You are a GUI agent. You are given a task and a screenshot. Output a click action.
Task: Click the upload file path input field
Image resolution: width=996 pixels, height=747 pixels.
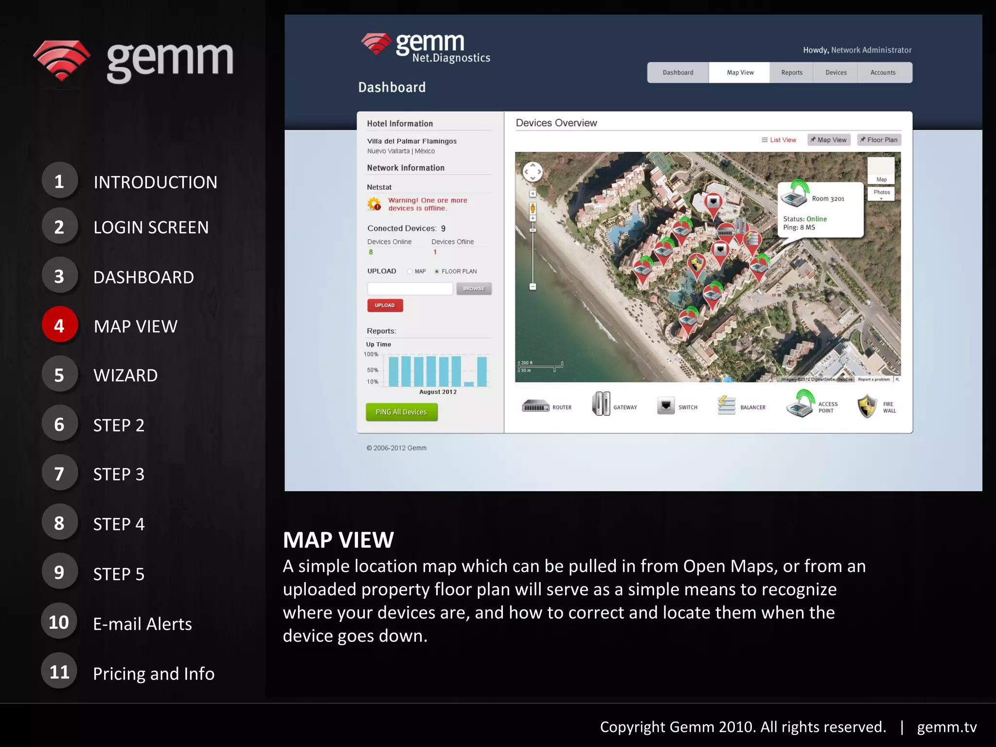pyautogui.click(x=410, y=288)
